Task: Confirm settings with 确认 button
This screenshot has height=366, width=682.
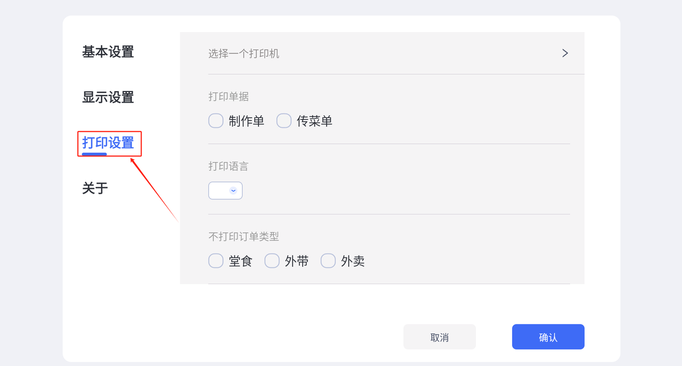Action: pyautogui.click(x=548, y=337)
